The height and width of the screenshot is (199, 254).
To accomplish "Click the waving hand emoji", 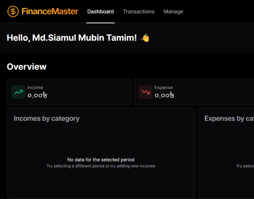I will 145,38.
